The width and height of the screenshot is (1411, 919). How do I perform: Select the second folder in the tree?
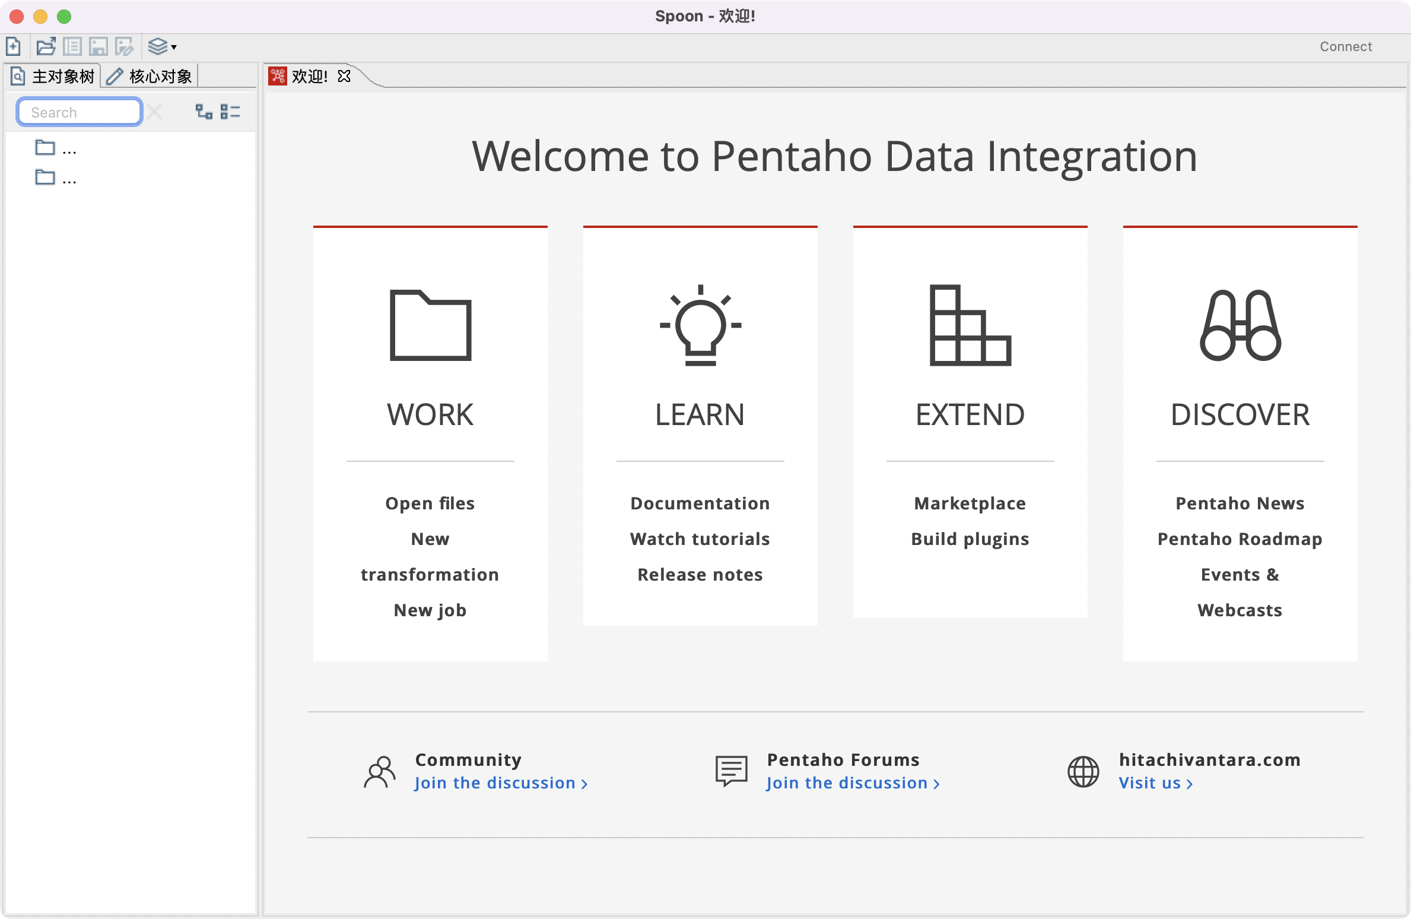point(56,177)
